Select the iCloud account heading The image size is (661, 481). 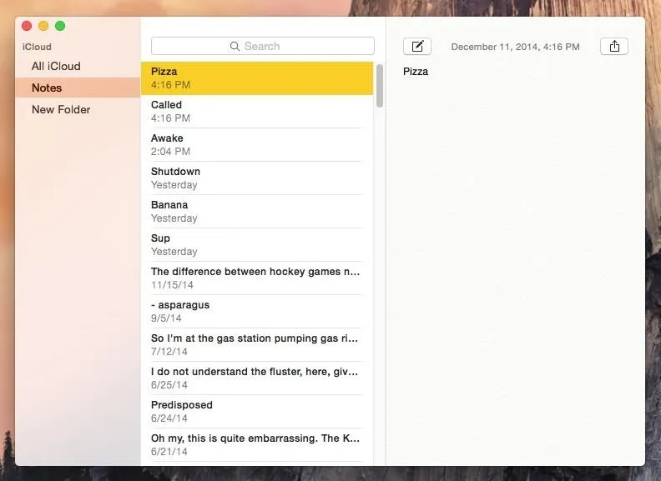37,47
